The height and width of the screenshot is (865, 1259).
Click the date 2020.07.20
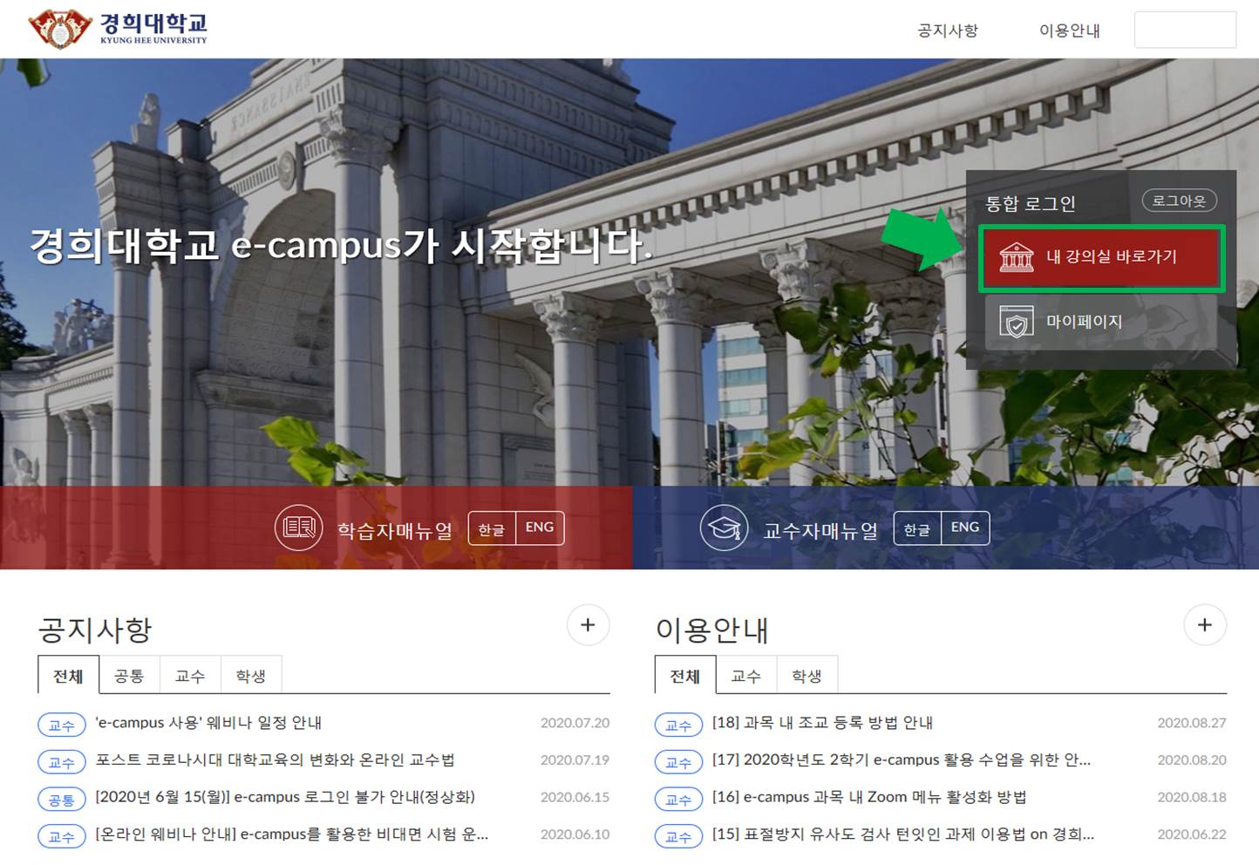click(575, 723)
